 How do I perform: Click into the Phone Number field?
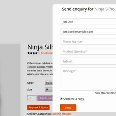[x=88, y=42]
